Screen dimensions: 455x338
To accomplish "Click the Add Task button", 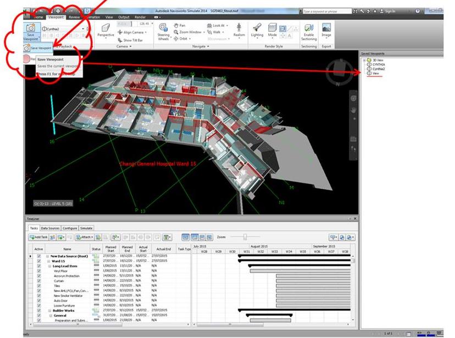I will [37, 237].
